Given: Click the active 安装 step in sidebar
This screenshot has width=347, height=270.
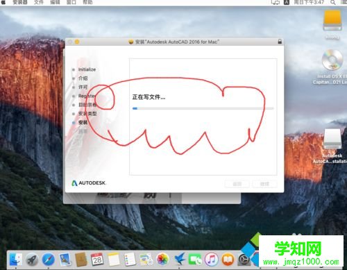Looking at the screenshot, I should [x=83, y=122].
